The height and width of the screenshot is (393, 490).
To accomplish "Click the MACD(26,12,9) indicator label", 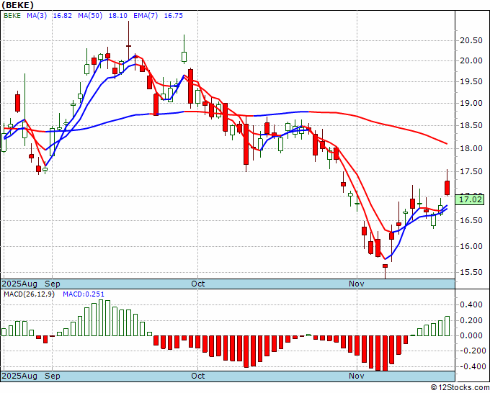I will [x=29, y=294].
